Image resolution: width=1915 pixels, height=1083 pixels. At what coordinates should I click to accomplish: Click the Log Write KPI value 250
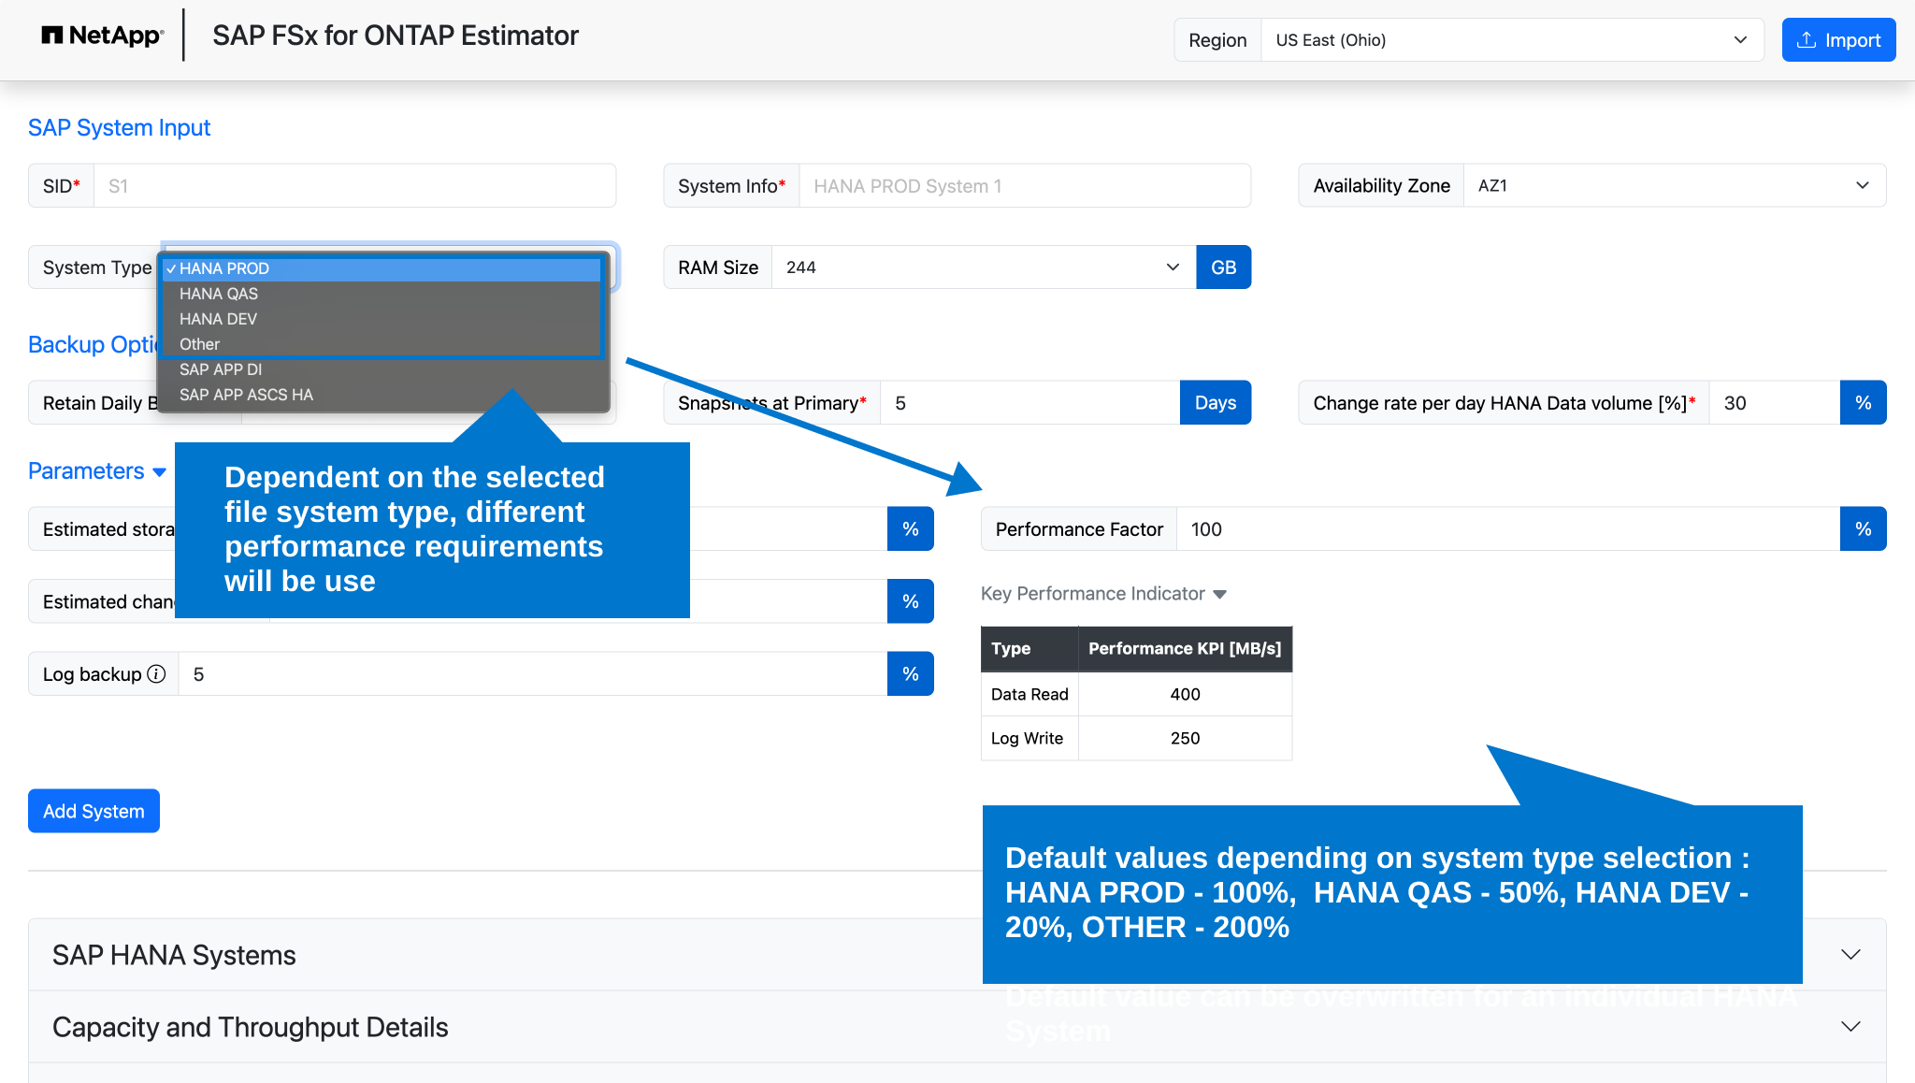point(1185,738)
